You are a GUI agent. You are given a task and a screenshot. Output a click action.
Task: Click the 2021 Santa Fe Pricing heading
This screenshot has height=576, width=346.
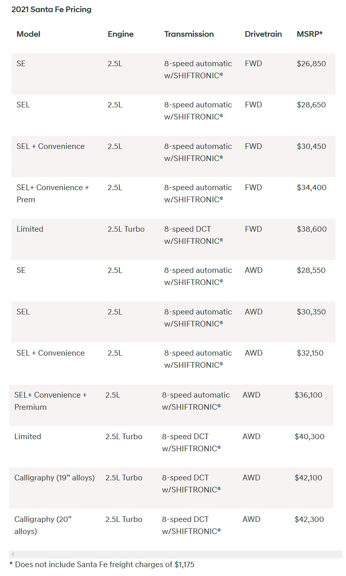(51, 9)
